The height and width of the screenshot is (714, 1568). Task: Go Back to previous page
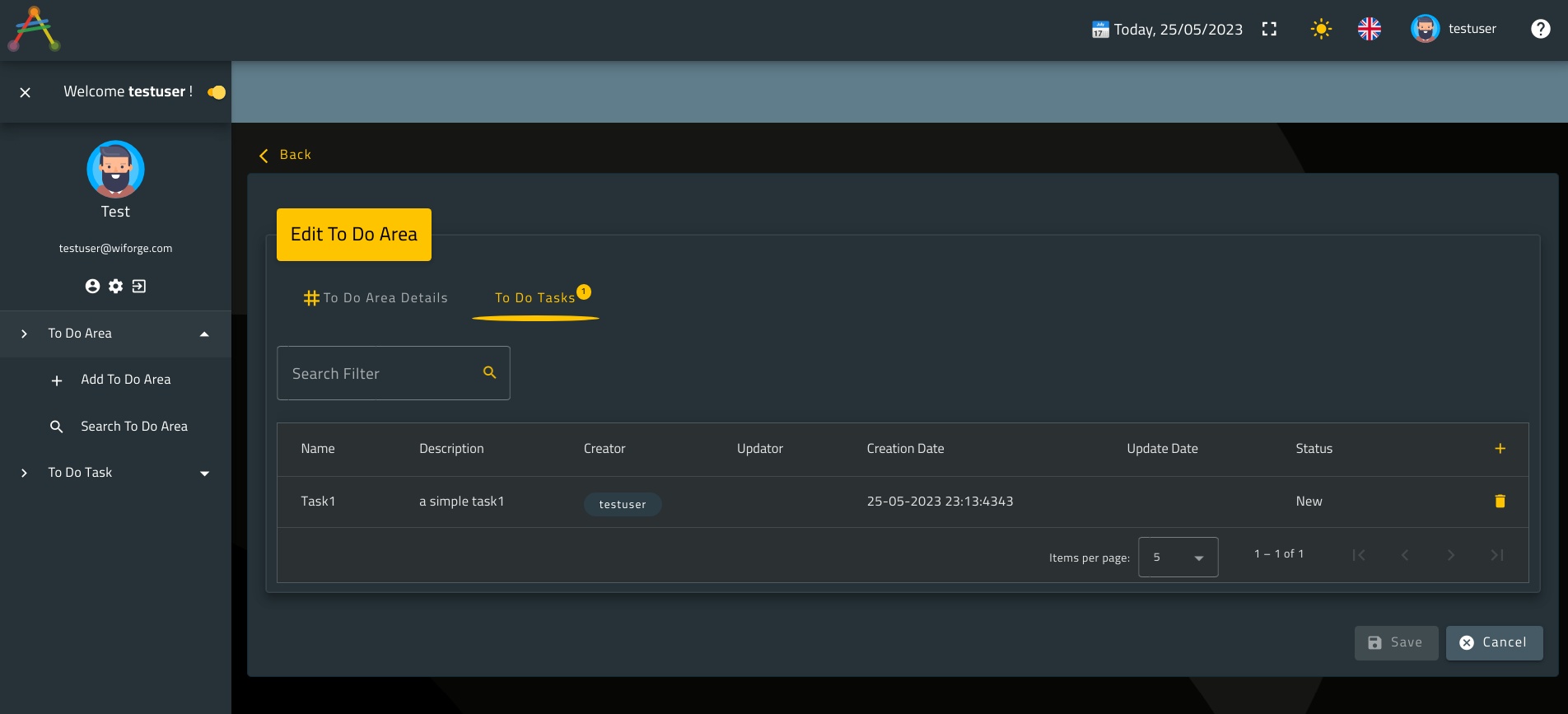(285, 155)
